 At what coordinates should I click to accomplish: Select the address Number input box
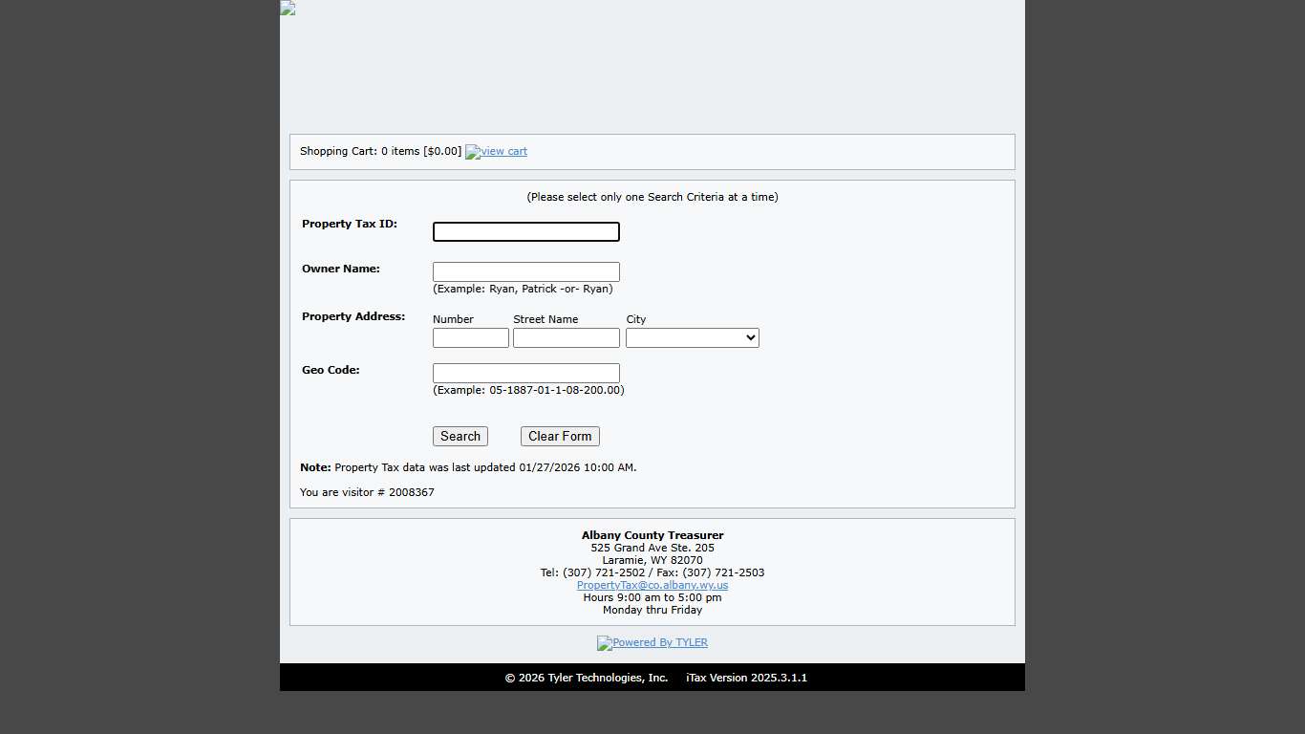tap(470, 338)
